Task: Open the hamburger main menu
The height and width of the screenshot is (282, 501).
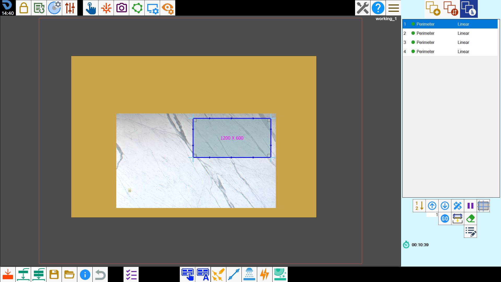Action: pos(393,8)
